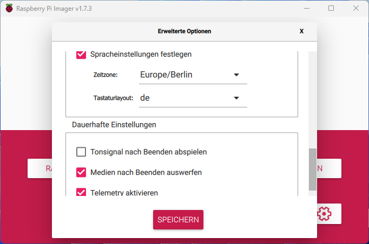Open the Zeitzone dropdown arrow
Viewport: 369px width, 244px height.
point(236,75)
